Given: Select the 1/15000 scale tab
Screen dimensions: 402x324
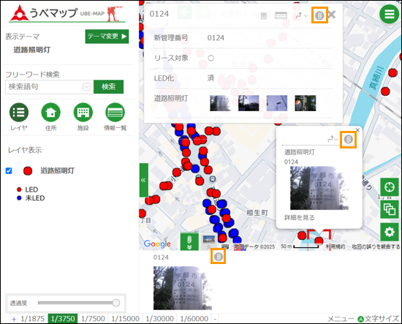Looking at the screenshot, I should pyautogui.click(x=125, y=319).
